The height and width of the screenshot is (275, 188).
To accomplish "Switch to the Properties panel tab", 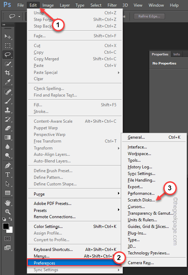I will [x=160, y=54].
